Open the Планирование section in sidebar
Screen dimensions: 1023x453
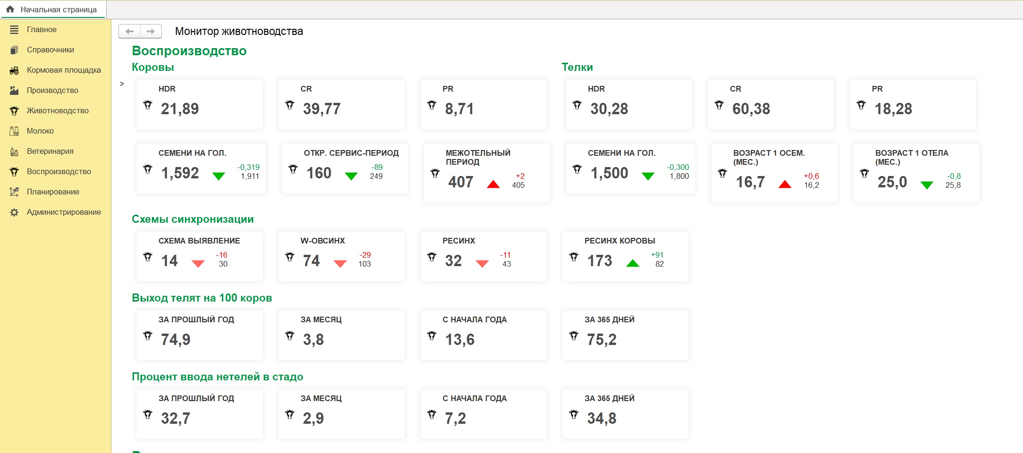coord(53,192)
